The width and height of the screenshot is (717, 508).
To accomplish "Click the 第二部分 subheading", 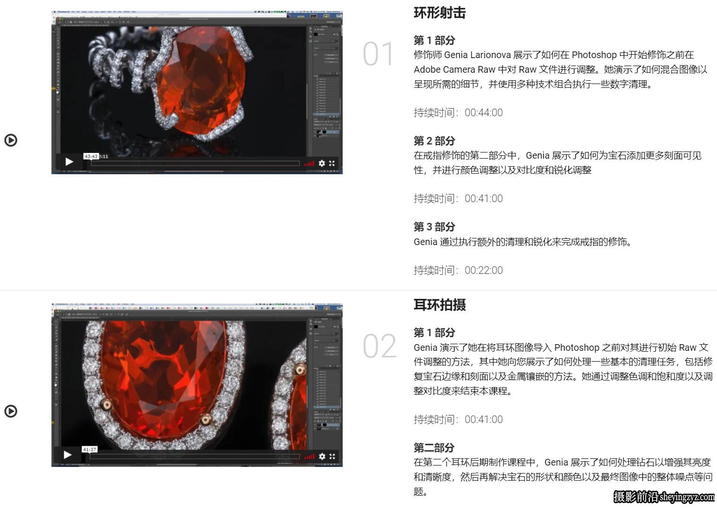I will click(x=434, y=448).
